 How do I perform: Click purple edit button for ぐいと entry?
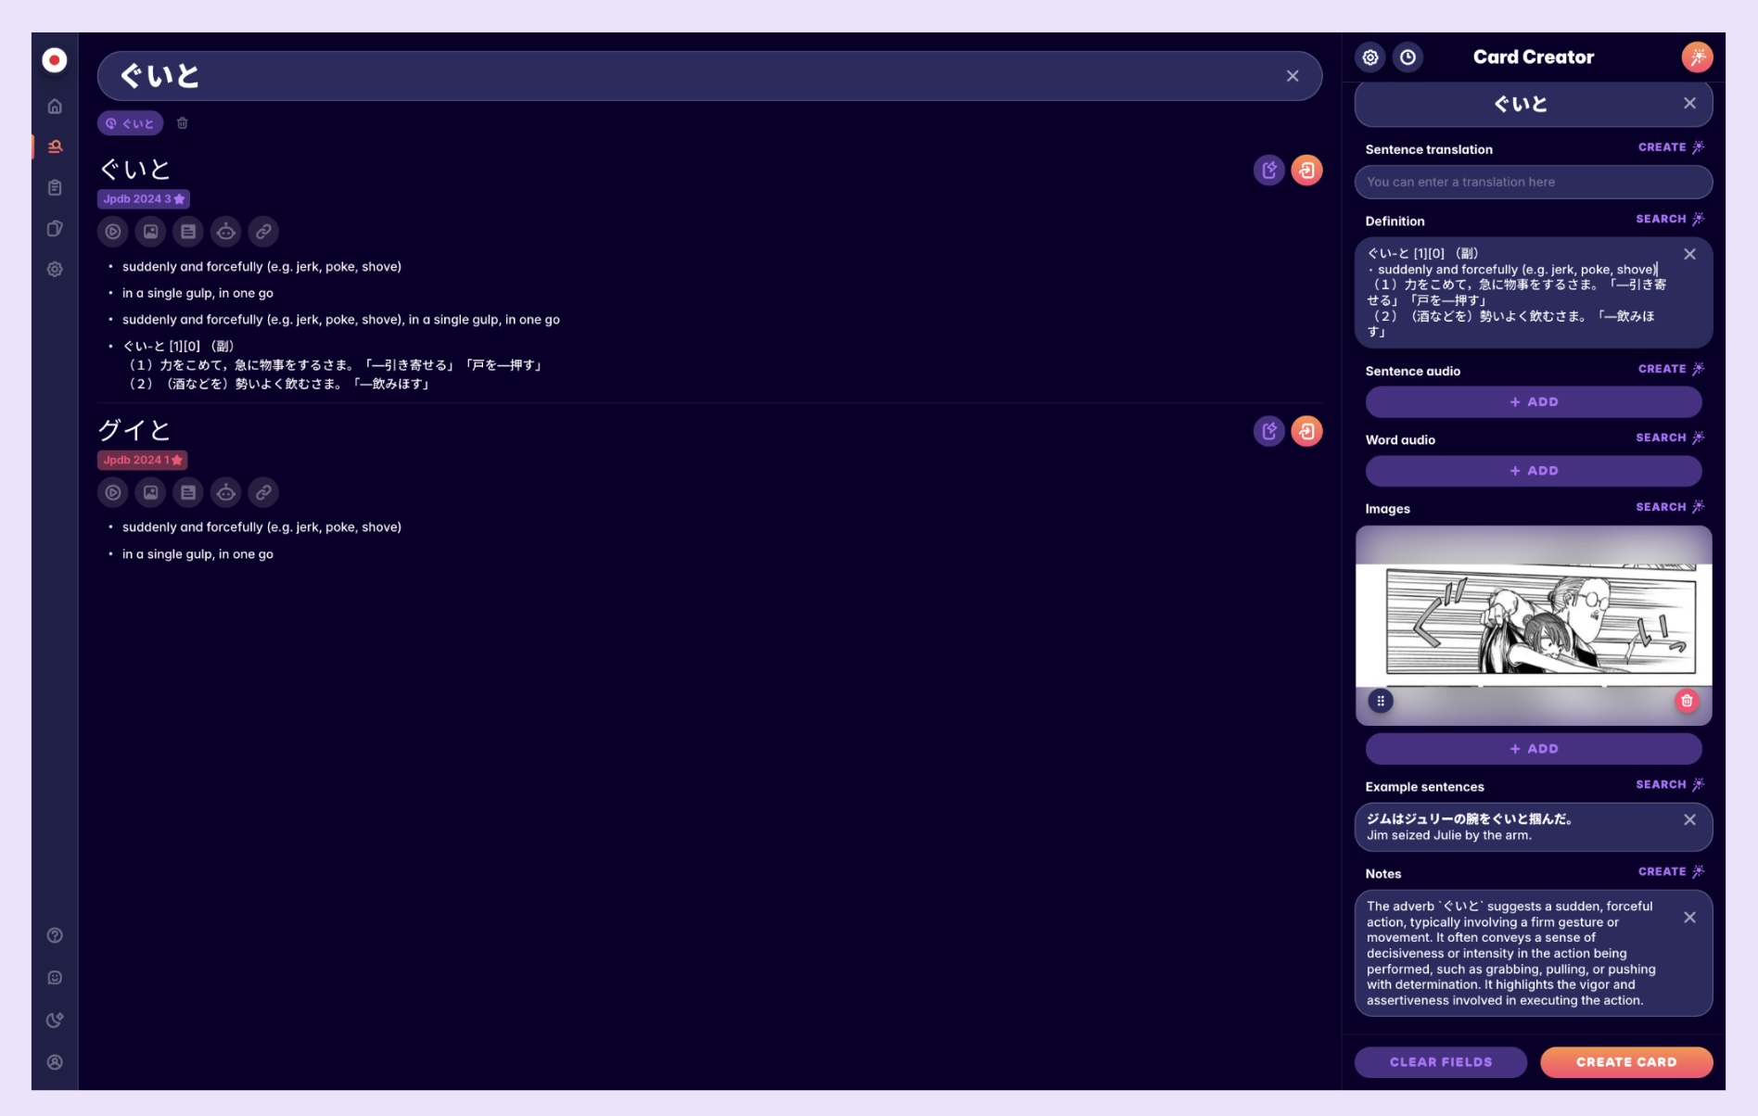coord(1268,171)
